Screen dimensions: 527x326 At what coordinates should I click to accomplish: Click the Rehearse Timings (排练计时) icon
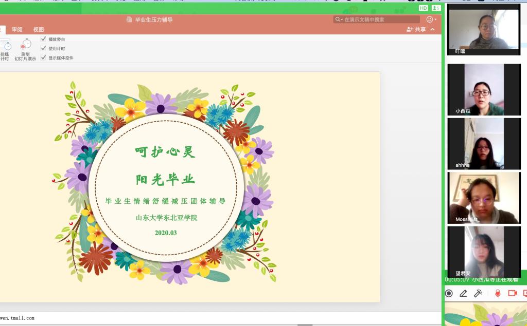point(5,45)
